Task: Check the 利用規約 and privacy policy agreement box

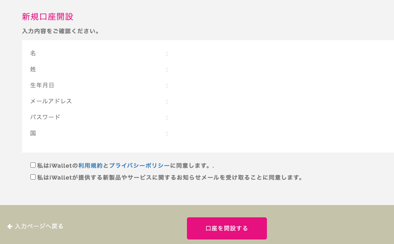Action: pyautogui.click(x=33, y=165)
